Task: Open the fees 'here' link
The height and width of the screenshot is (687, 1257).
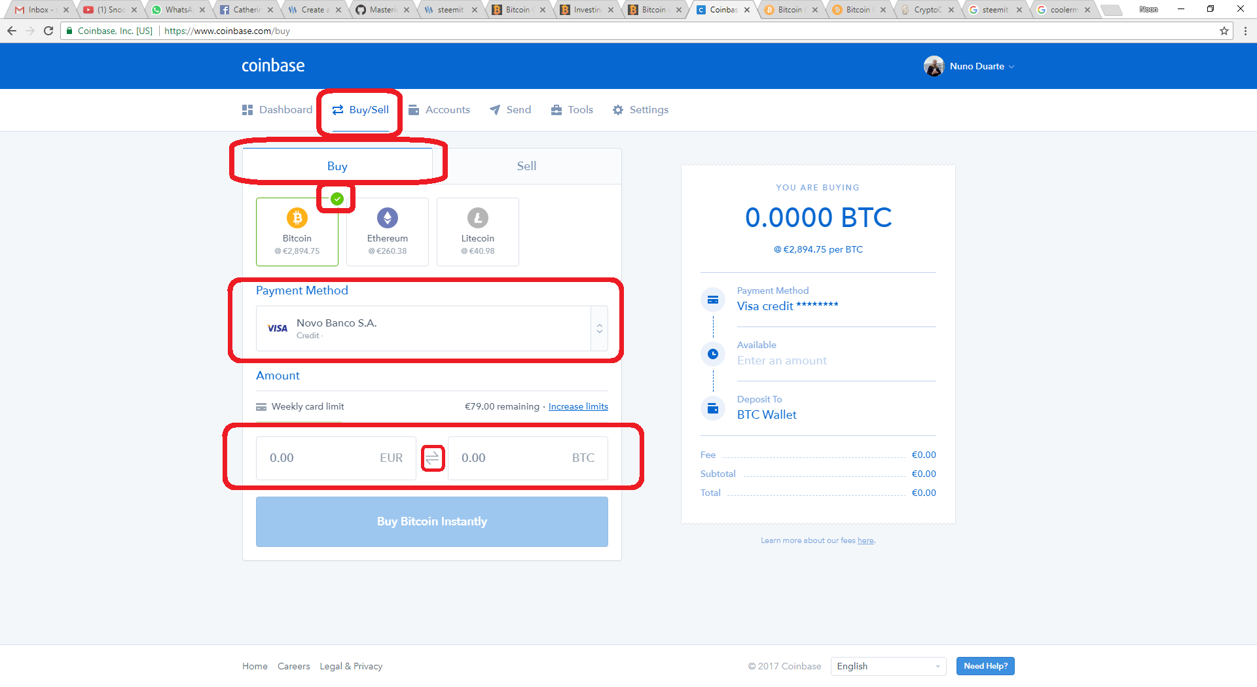Action: coord(865,540)
